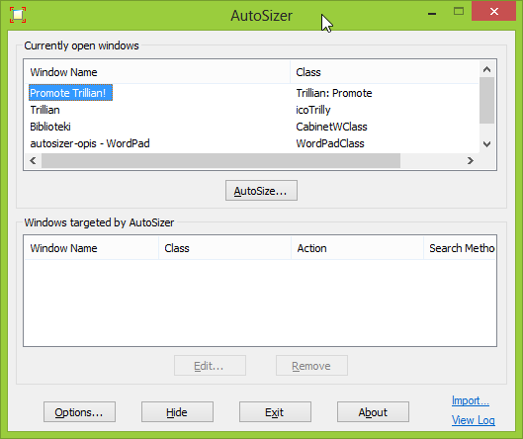This screenshot has height=439, width=523.
Task: Click the scroll down arrow in open windows list
Action: (486, 144)
